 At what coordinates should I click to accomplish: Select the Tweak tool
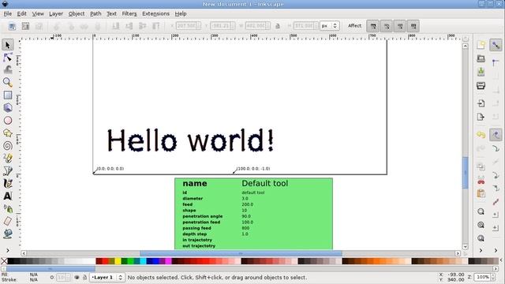coord(8,69)
